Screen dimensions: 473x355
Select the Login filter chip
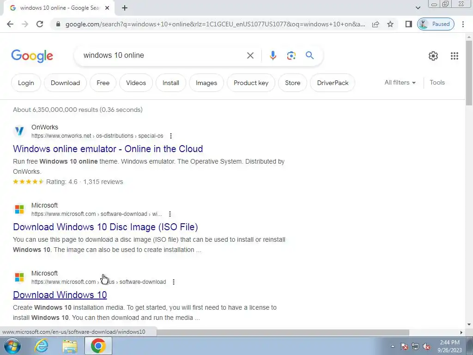coord(26,83)
